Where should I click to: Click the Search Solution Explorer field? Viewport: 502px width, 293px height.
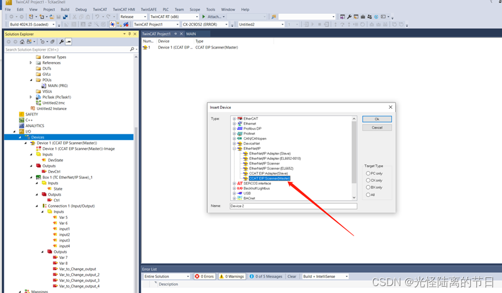67,50
